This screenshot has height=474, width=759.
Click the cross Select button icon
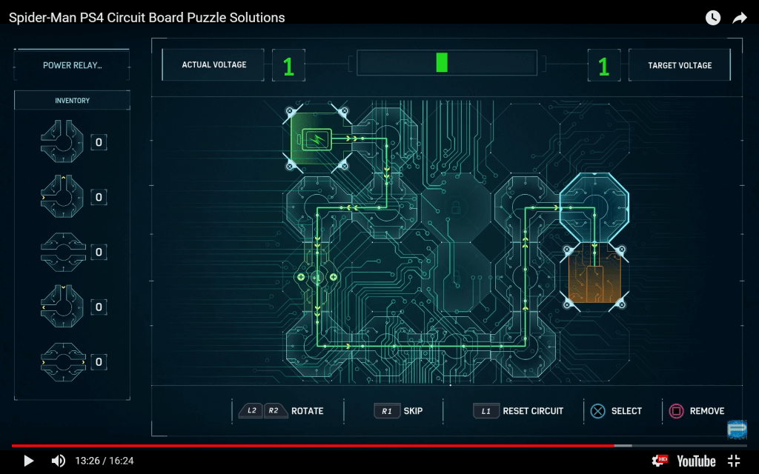(598, 411)
